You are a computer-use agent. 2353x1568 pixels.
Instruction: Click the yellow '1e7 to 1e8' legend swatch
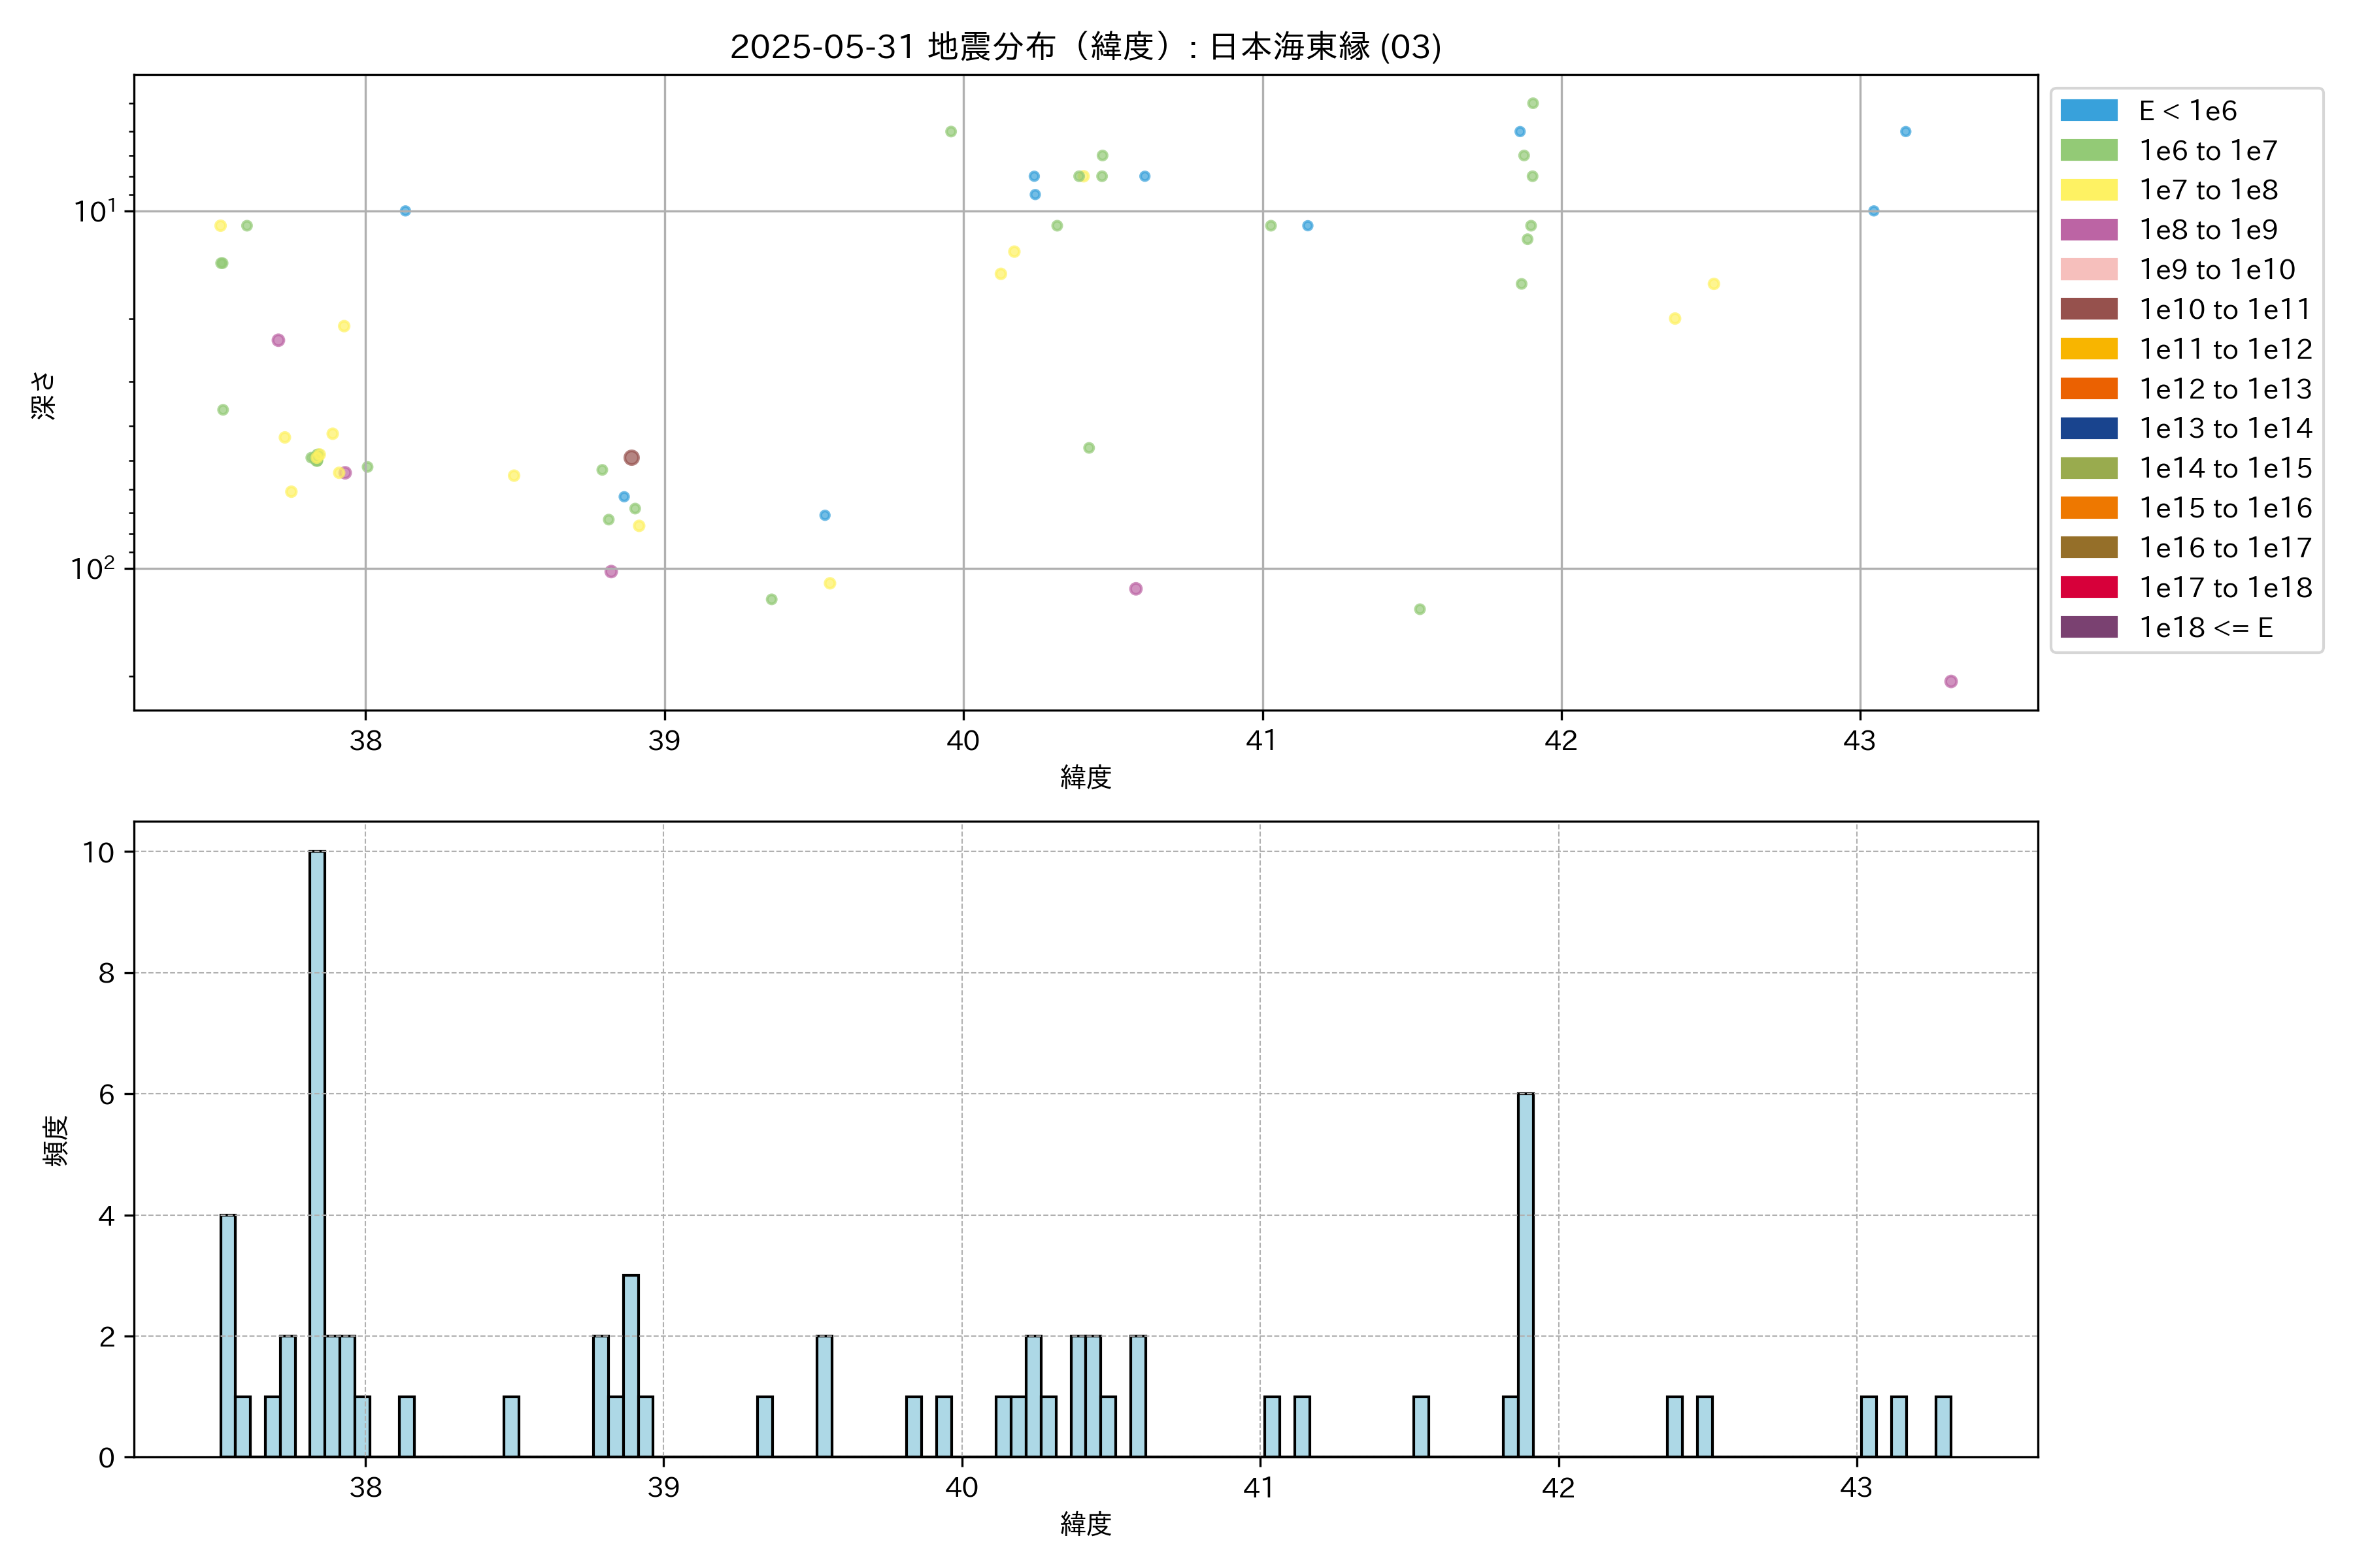coord(2088,190)
